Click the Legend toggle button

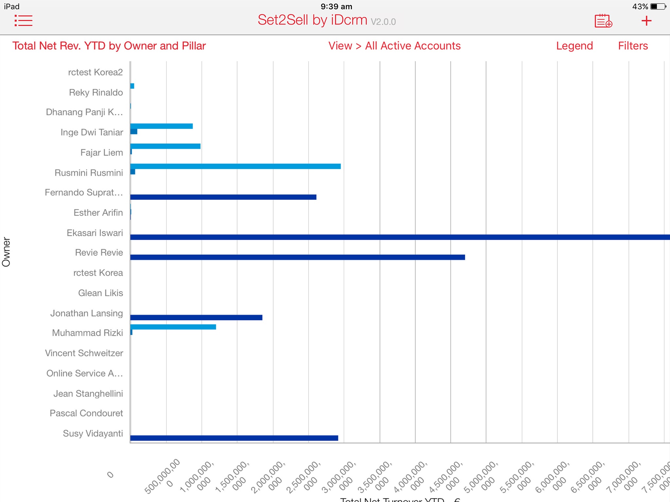pyautogui.click(x=574, y=46)
